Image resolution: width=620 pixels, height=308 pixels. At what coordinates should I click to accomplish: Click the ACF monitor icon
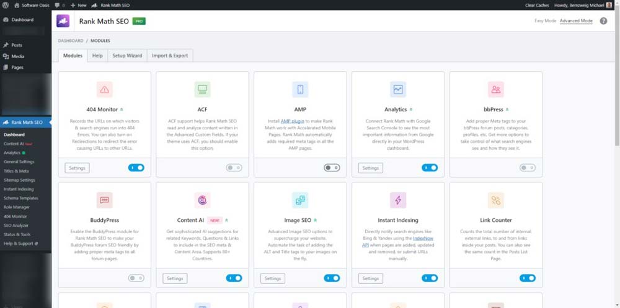tap(203, 90)
